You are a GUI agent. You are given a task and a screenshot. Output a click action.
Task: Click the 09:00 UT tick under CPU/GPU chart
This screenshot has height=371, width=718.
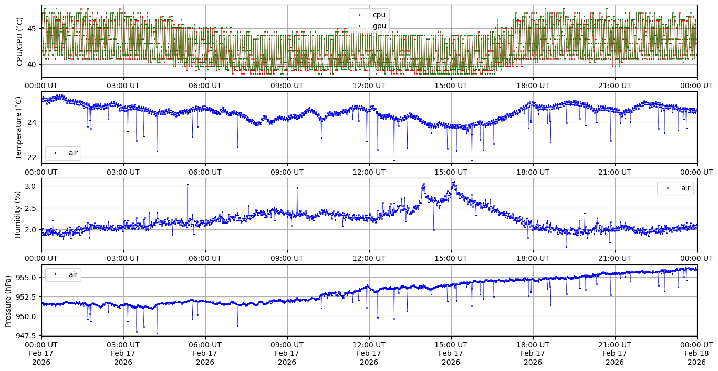coord(287,86)
